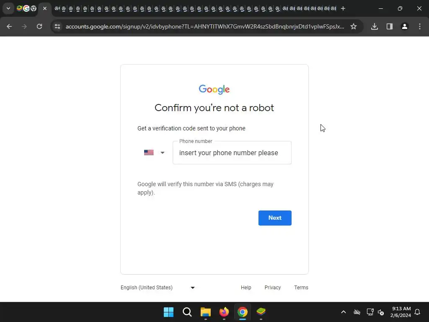Close the active Google tab
429x322 pixels.
(x=45, y=8)
